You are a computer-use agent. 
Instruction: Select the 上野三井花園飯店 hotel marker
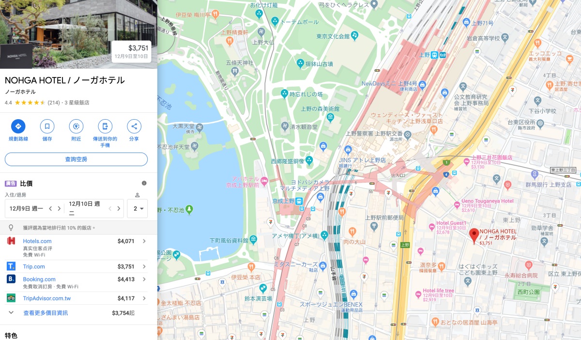pos(466,162)
